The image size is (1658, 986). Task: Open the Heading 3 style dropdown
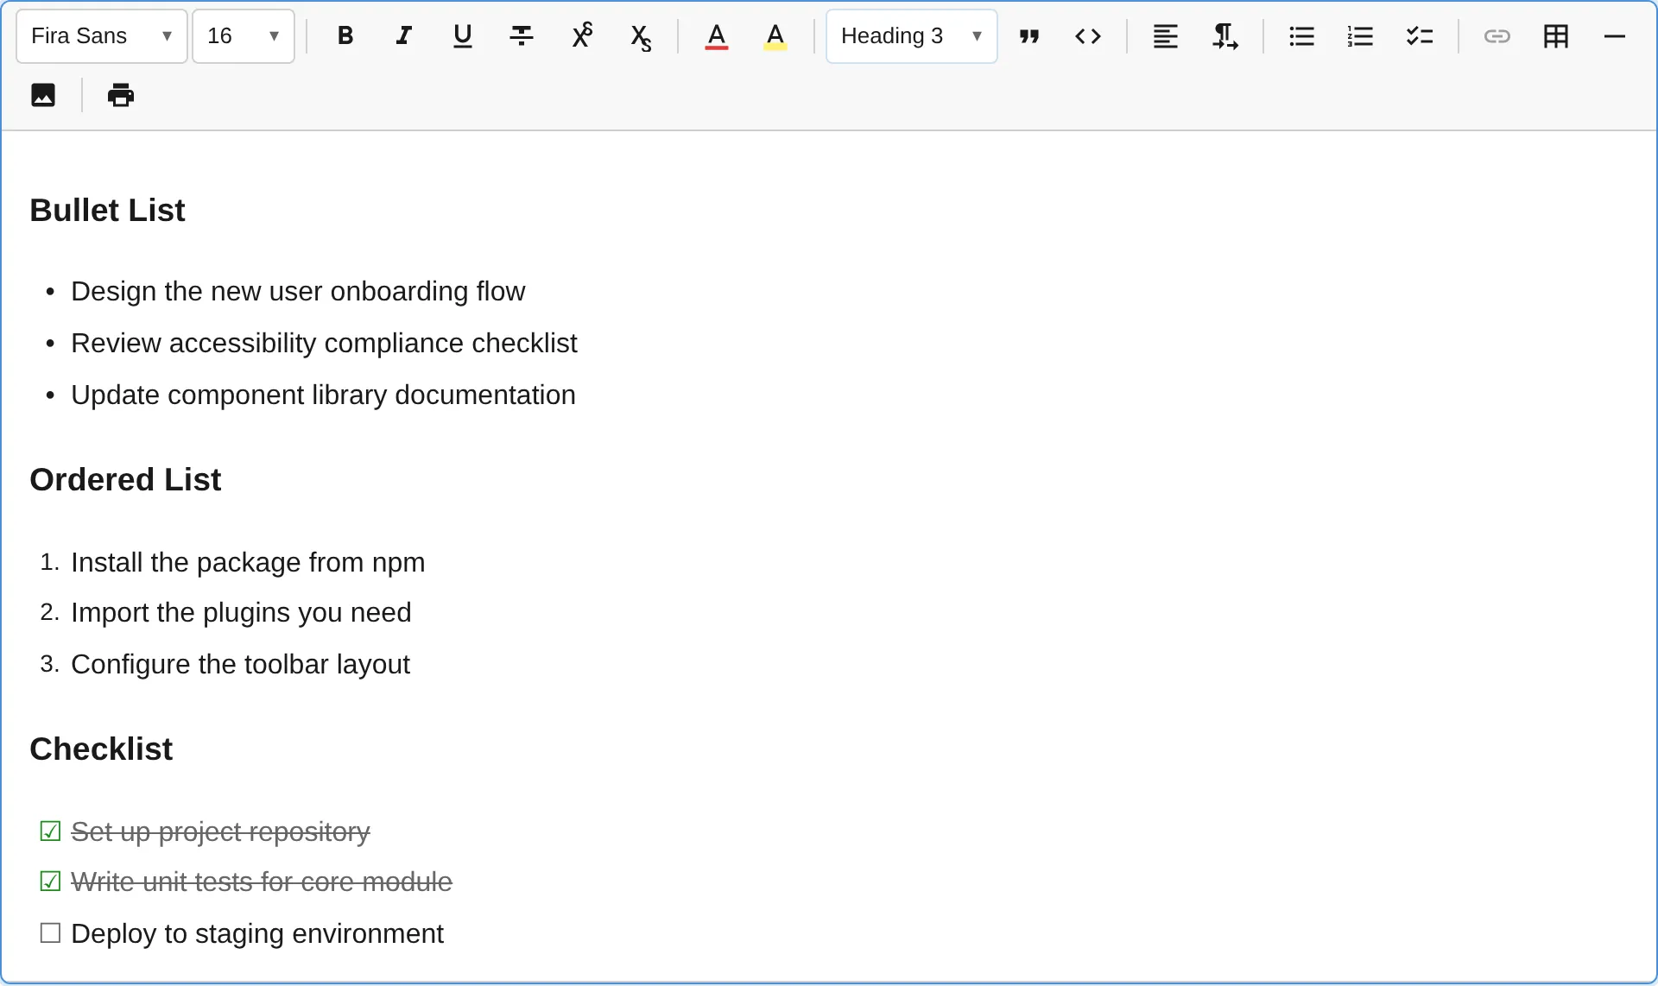[x=910, y=35]
